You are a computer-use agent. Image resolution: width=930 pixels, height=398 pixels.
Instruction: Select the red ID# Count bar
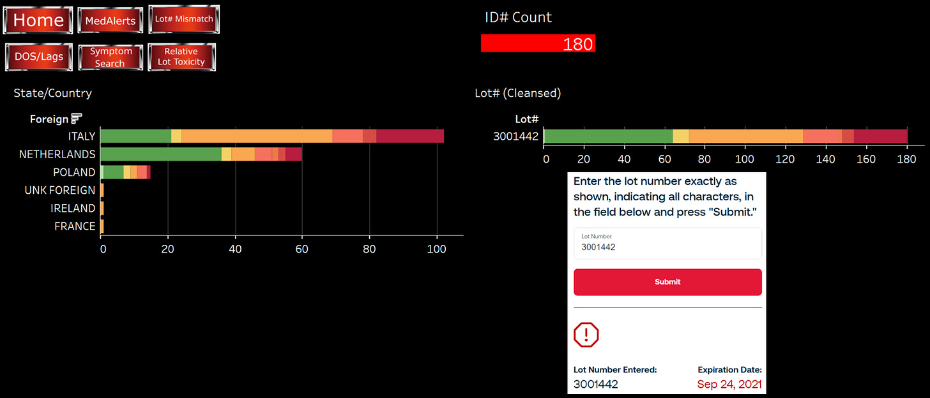tap(538, 43)
